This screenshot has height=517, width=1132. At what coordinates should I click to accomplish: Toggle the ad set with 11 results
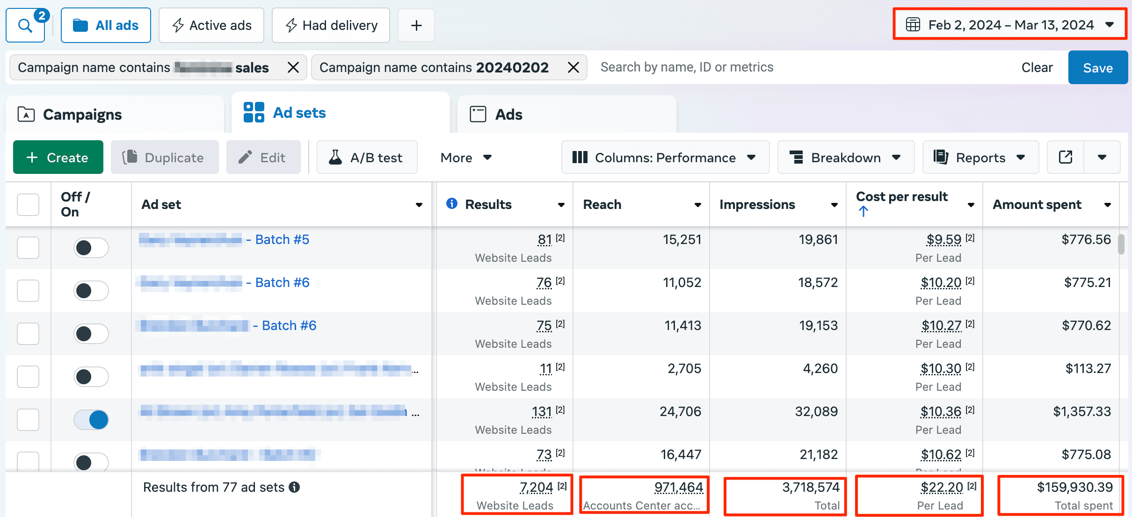[91, 377]
